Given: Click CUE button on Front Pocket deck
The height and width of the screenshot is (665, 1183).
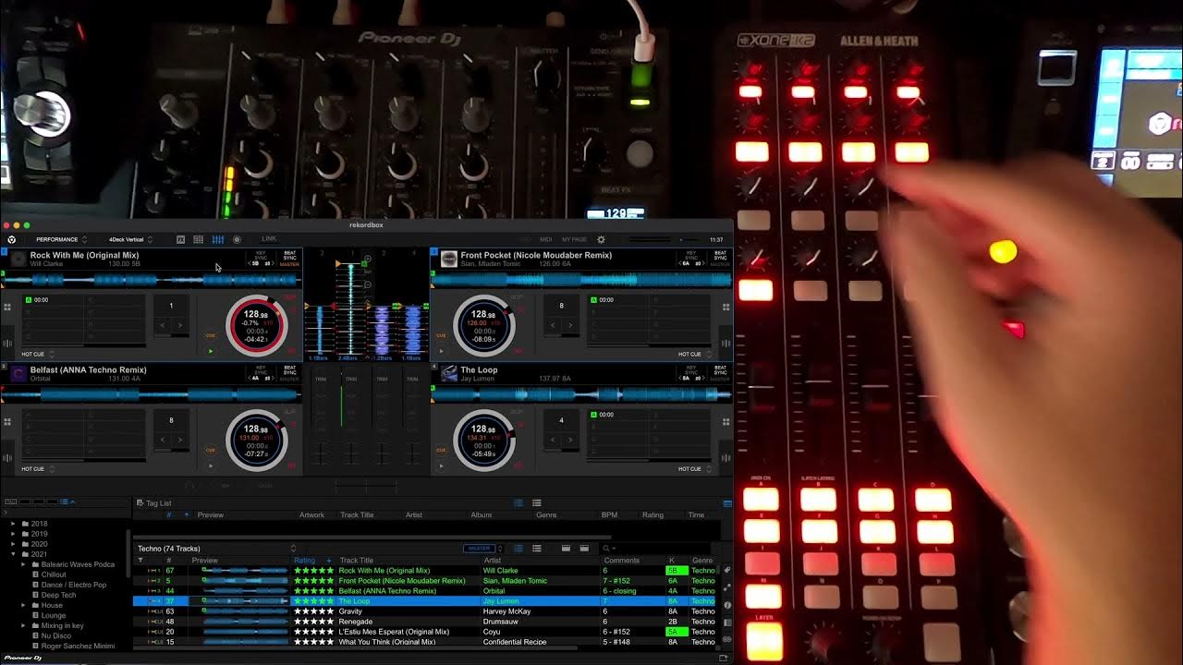Looking at the screenshot, I should (441, 335).
